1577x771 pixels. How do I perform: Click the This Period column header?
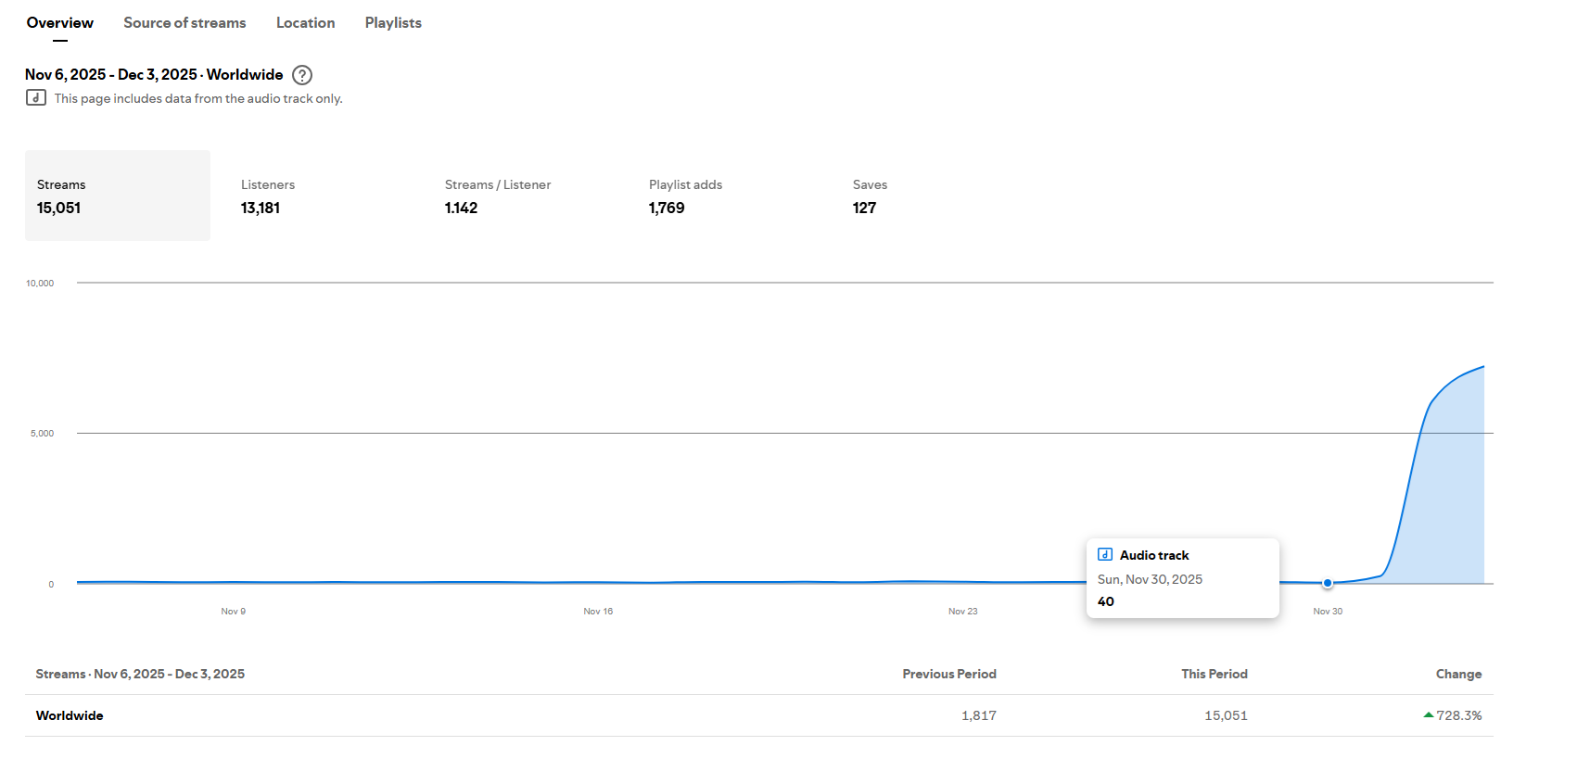1214,674
